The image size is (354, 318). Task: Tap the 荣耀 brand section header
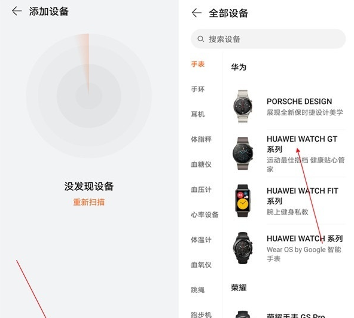tap(239, 288)
